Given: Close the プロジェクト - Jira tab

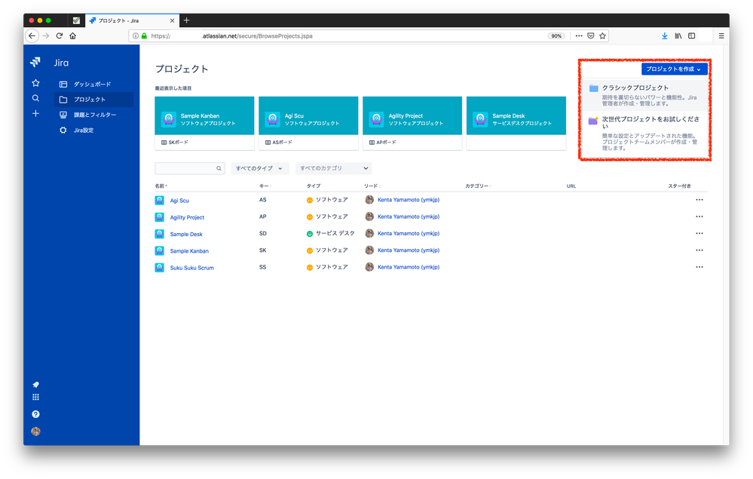Looking at the screenshot, I should point(172,20).
